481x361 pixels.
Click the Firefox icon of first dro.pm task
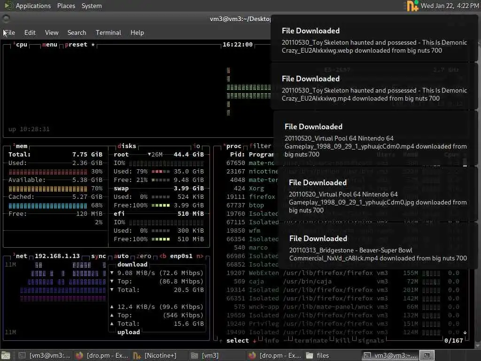[79, 355]
